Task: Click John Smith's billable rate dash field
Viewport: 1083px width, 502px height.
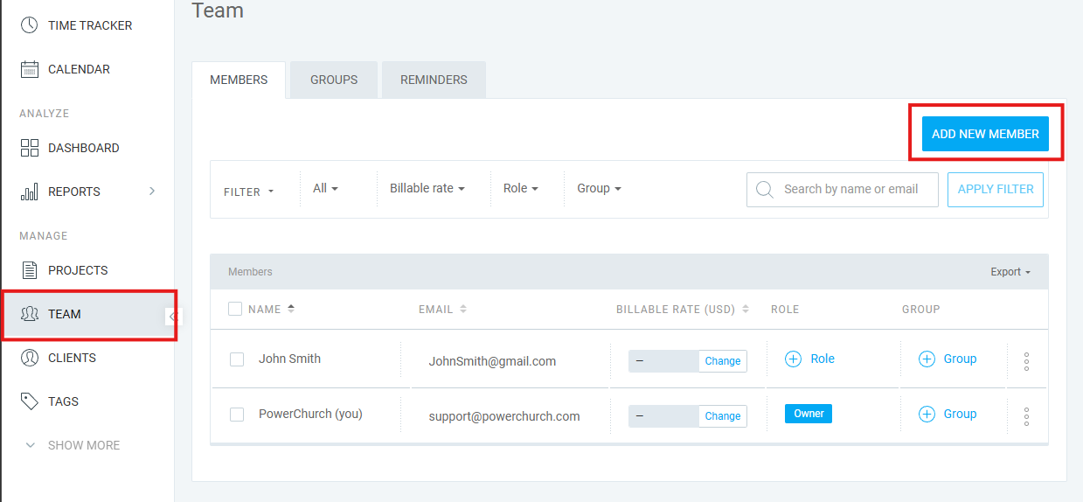Action: [663, 361]
